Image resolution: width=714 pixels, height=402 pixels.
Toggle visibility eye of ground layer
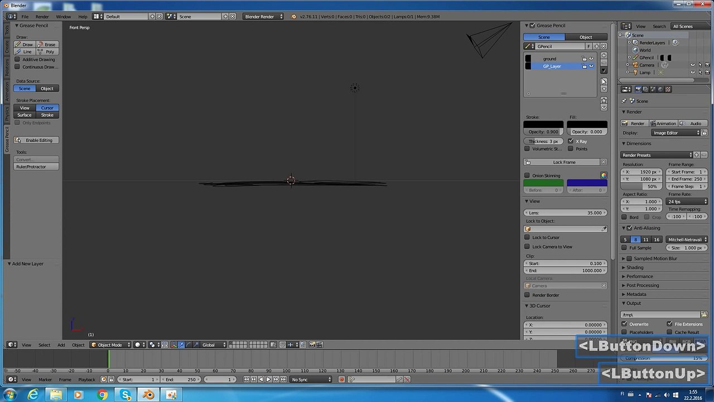591,59
